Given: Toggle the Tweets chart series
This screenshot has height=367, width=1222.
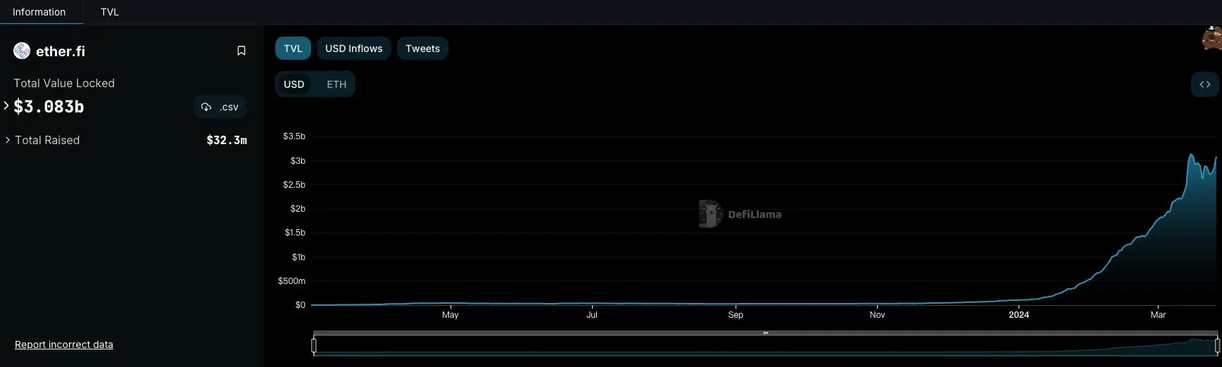Looking at the screenshot, I should [x=422, y=49].
